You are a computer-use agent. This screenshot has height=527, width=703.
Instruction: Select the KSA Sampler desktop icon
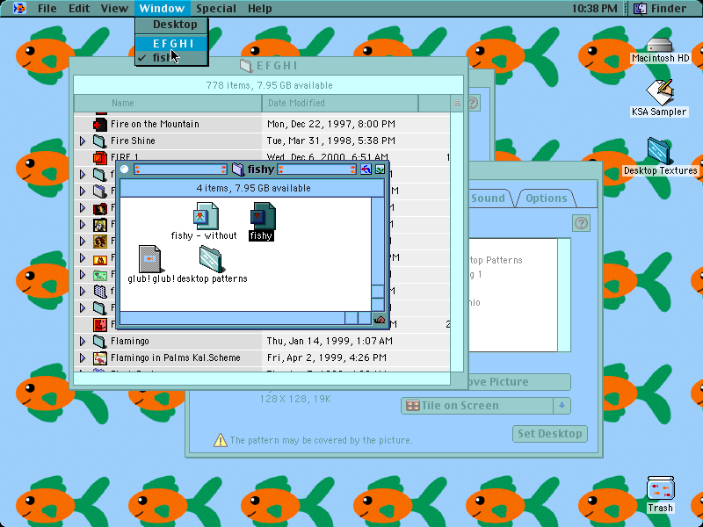click(x=660, y=91)
